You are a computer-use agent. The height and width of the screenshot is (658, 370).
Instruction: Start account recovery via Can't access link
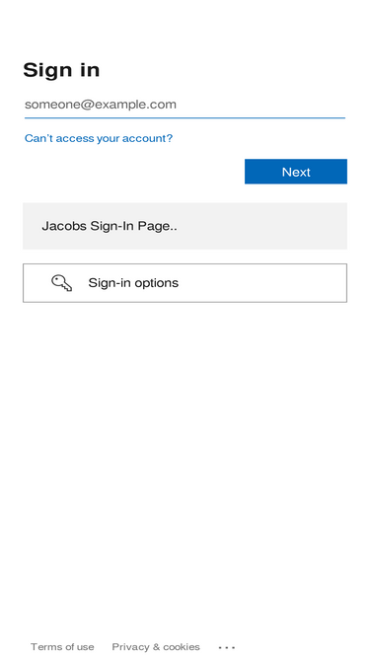pyautogui.click(x=99, y=138)
